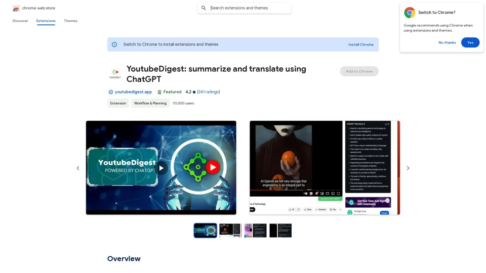Click the YoutubeDigest extension logo icon
This screenshot has height=273, width=486.
pyautogui.click(x=115, y=74)
